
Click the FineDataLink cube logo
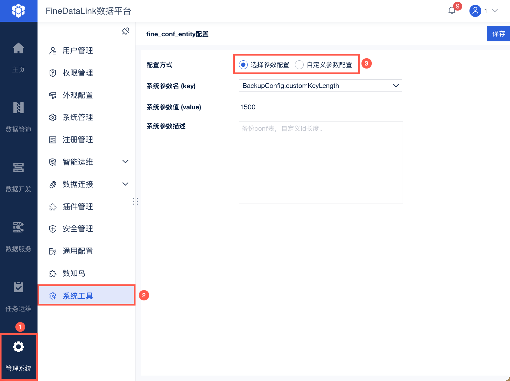point(18,11)
